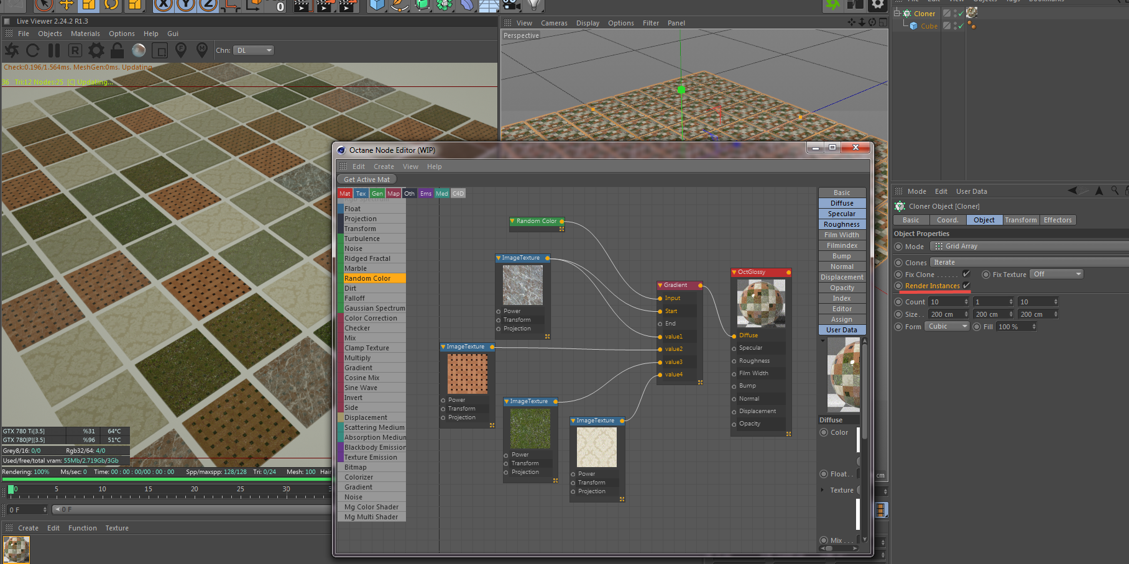Click the viewport orbit rotate icon
Viewport: 1129px width, 564px height.
pyautogui.click(x=872, y=22)
